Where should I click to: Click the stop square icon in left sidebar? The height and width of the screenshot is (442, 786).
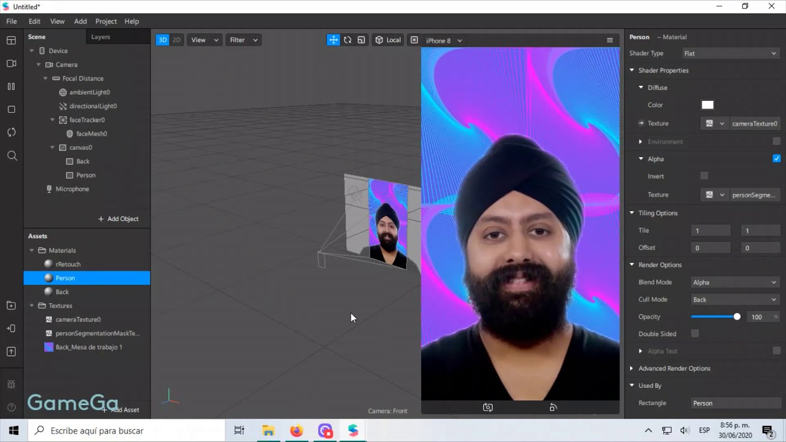click(x=11, y=109)
